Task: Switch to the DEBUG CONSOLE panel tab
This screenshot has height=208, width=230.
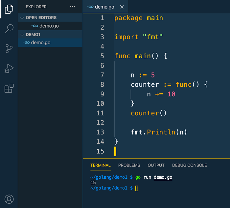Action: click(x=190, y=165)
